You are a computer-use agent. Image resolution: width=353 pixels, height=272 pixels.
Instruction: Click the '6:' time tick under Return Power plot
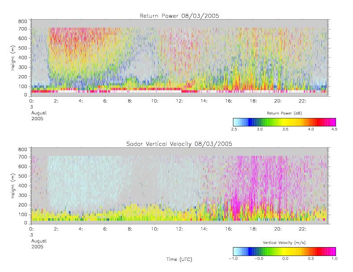pos(105,101)
